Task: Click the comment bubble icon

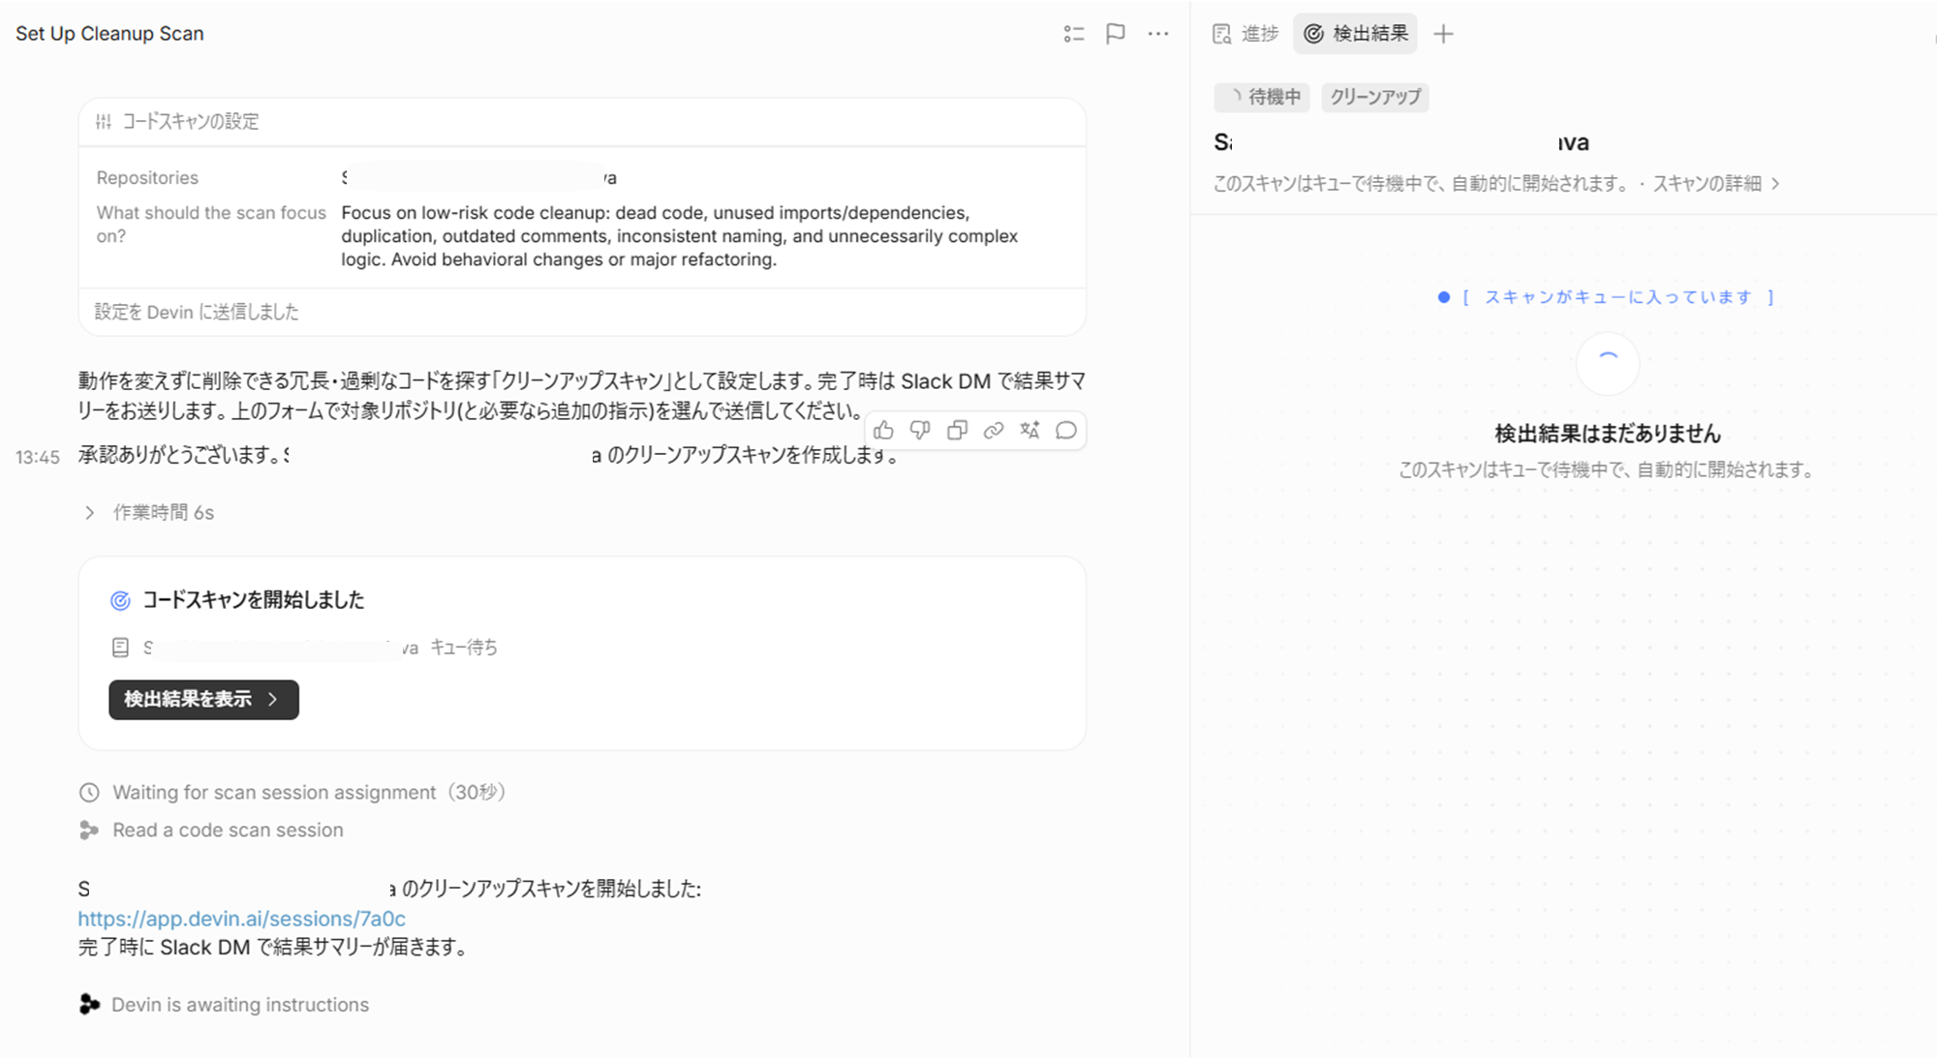Action: point(1066,431)
